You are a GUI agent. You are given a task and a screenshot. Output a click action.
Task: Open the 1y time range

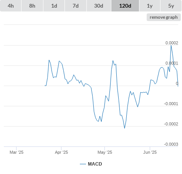[150, 6]
